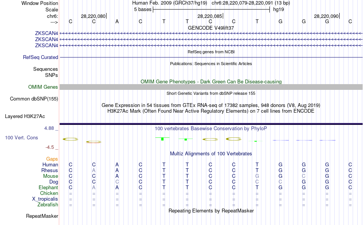Click the OMIM Gene Phenotypes green title
363x225 pixels.
coord(211,82)
